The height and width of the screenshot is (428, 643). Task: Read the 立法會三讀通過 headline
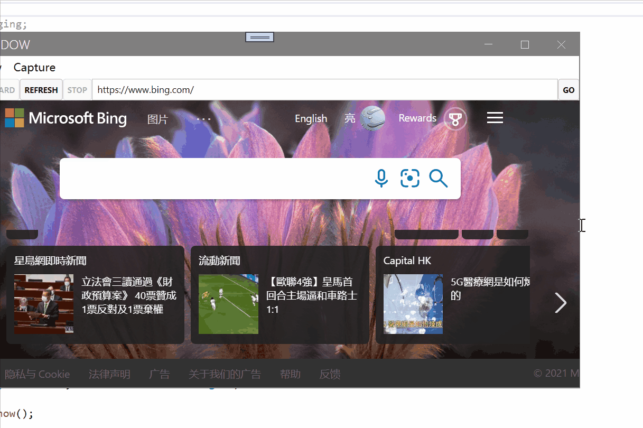tap(129, 295)
